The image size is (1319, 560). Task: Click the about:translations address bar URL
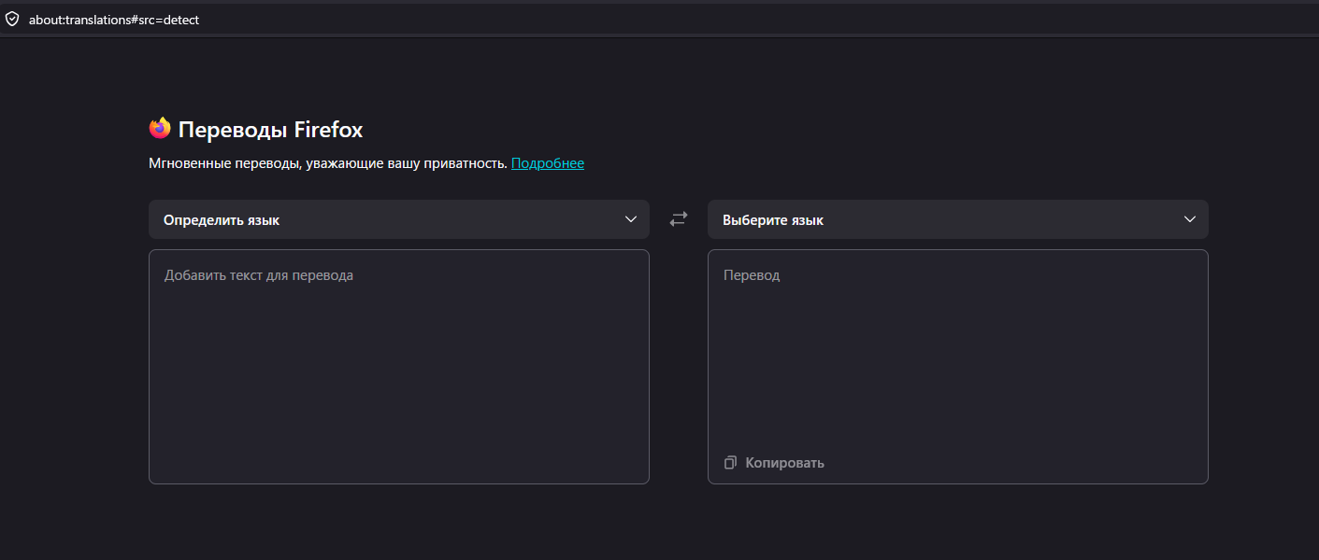pos(114,20)
